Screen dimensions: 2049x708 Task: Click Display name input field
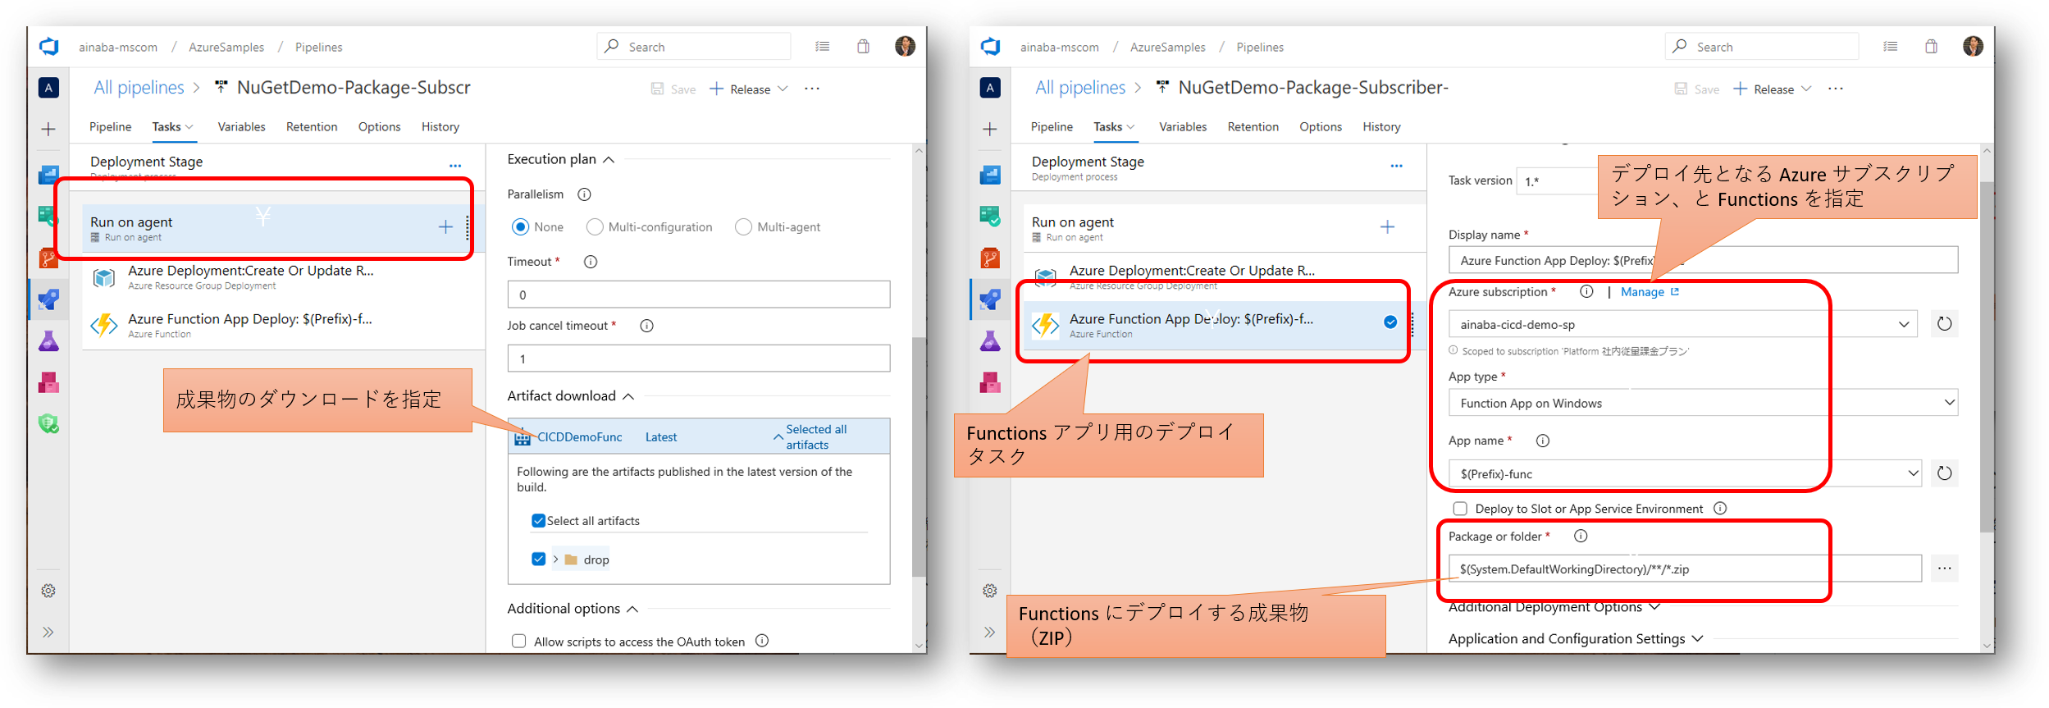coord(1703,260)
